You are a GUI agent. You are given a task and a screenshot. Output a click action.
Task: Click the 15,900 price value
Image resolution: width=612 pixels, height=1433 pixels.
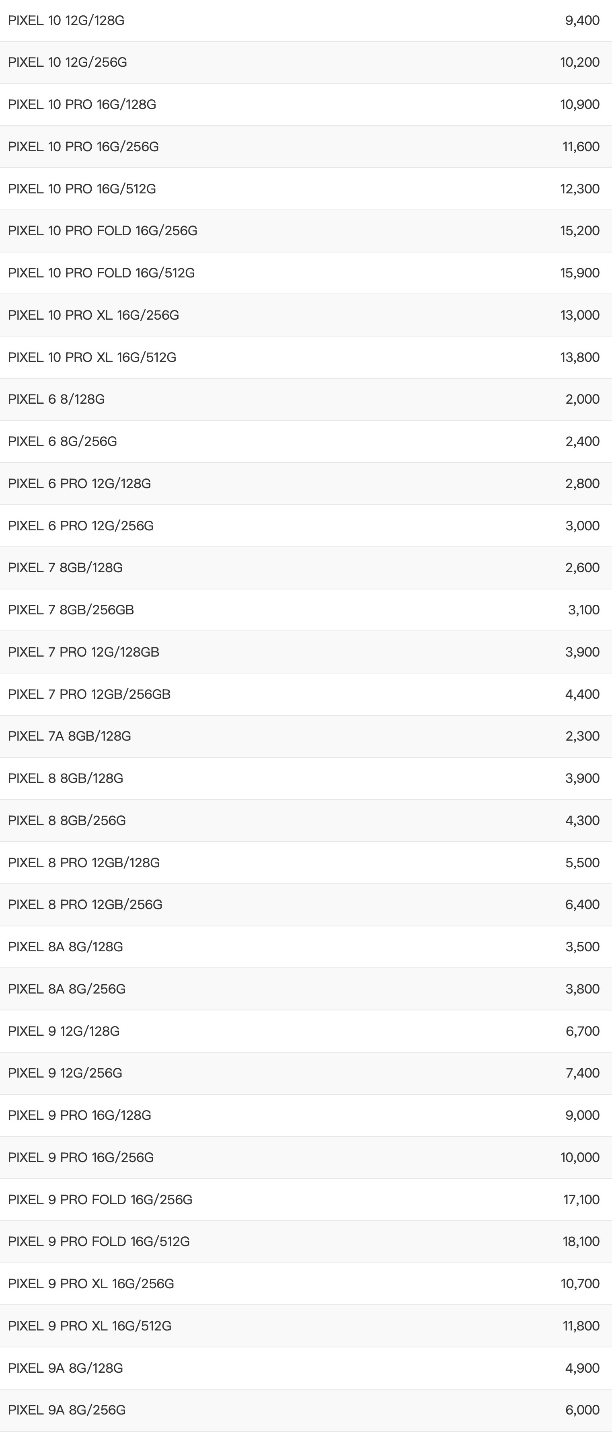(x=579, y=273)
